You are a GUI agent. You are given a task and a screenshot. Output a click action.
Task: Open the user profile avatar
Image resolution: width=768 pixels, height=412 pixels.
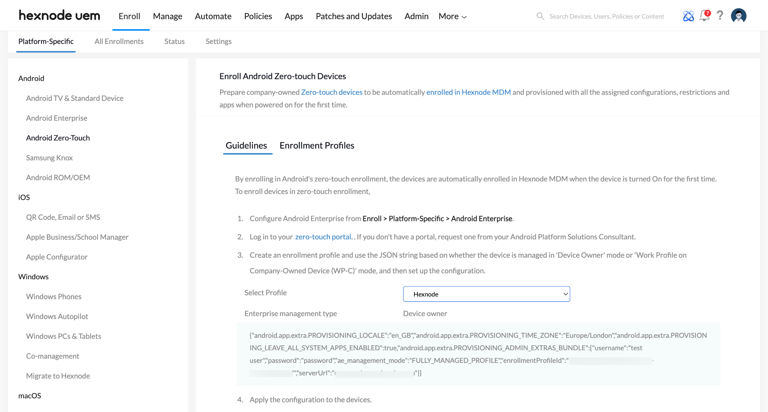[x=738, y=15]
